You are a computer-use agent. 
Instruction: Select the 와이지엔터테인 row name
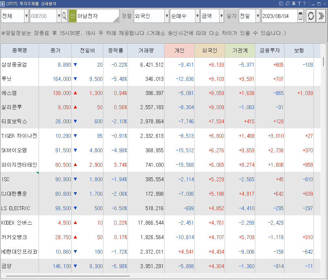coord(19,165)
